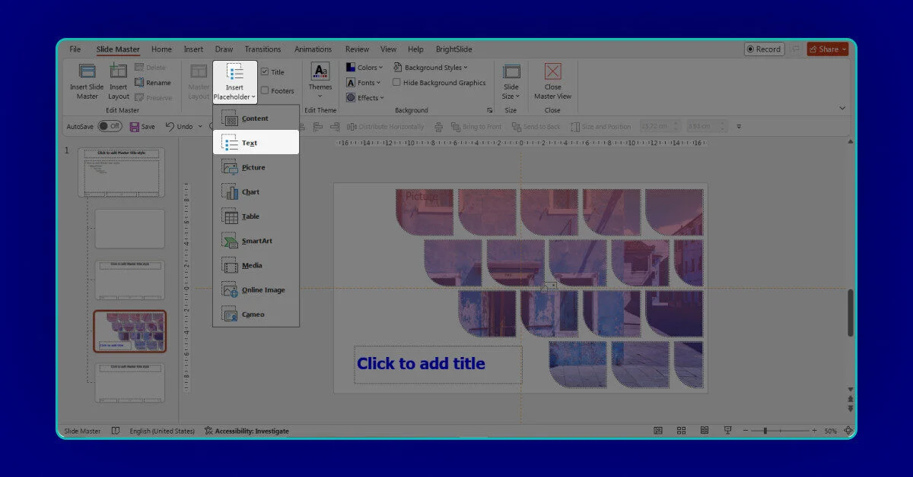This screenshot has height=477, width=913.
Task: Adjust the zoom slider in status bar
Action: click(765, 431)
